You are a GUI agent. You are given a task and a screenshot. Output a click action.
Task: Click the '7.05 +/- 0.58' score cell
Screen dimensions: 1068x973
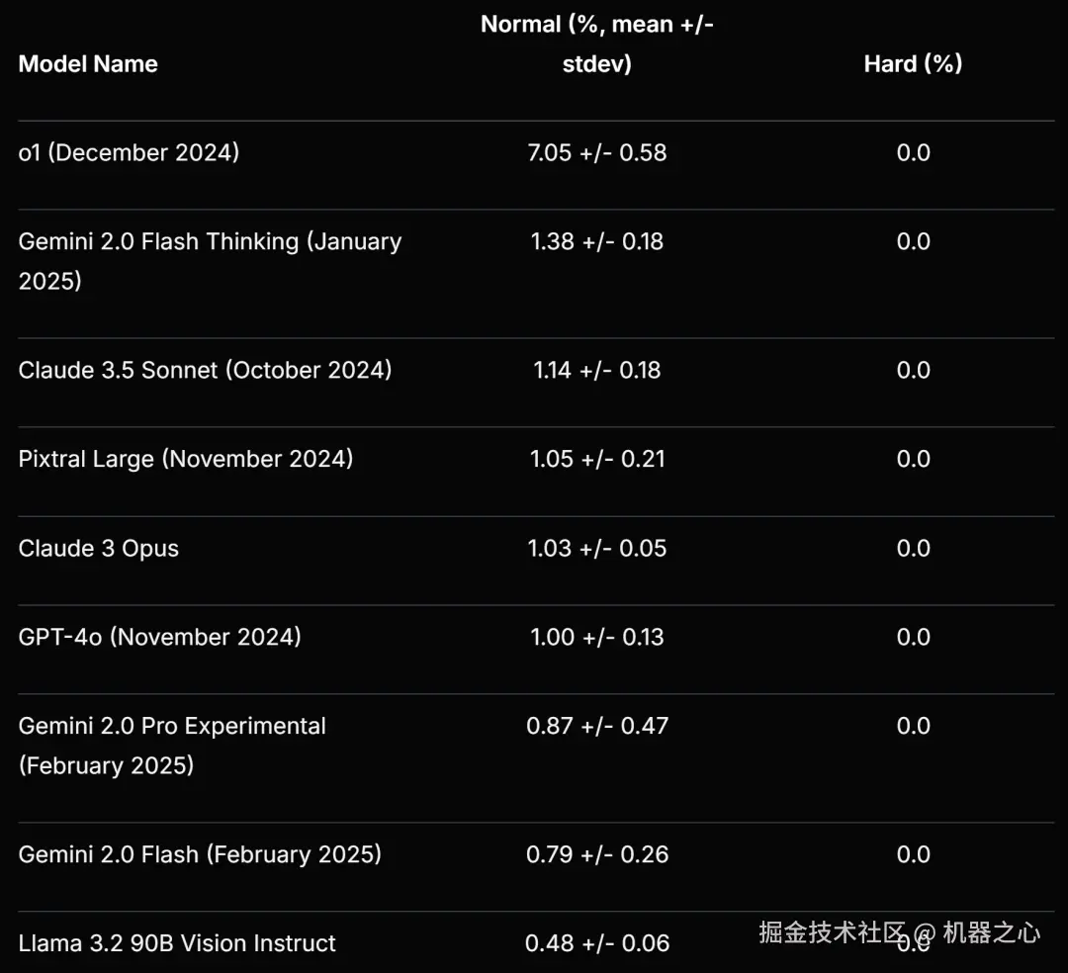click(596, 152)
